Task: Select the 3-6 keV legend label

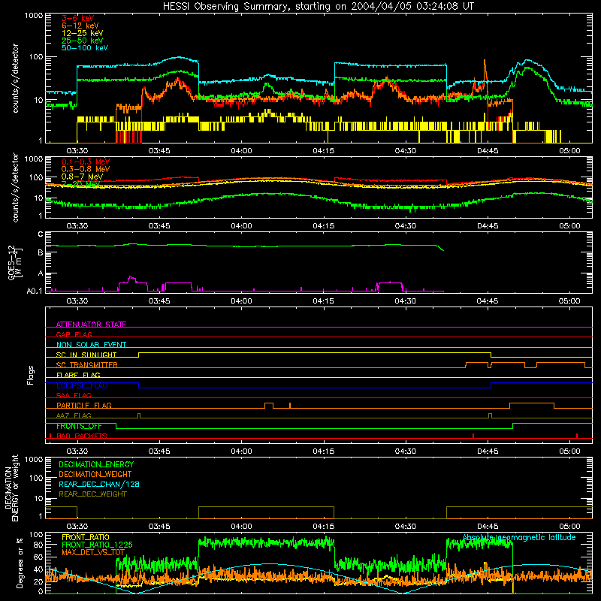Action: (x=78, y=18)
